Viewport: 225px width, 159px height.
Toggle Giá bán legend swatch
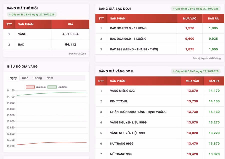[52, 87]
